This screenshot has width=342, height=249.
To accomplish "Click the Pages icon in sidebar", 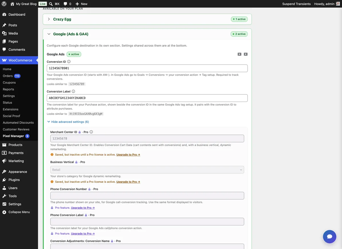I will (x=4, y=41).
